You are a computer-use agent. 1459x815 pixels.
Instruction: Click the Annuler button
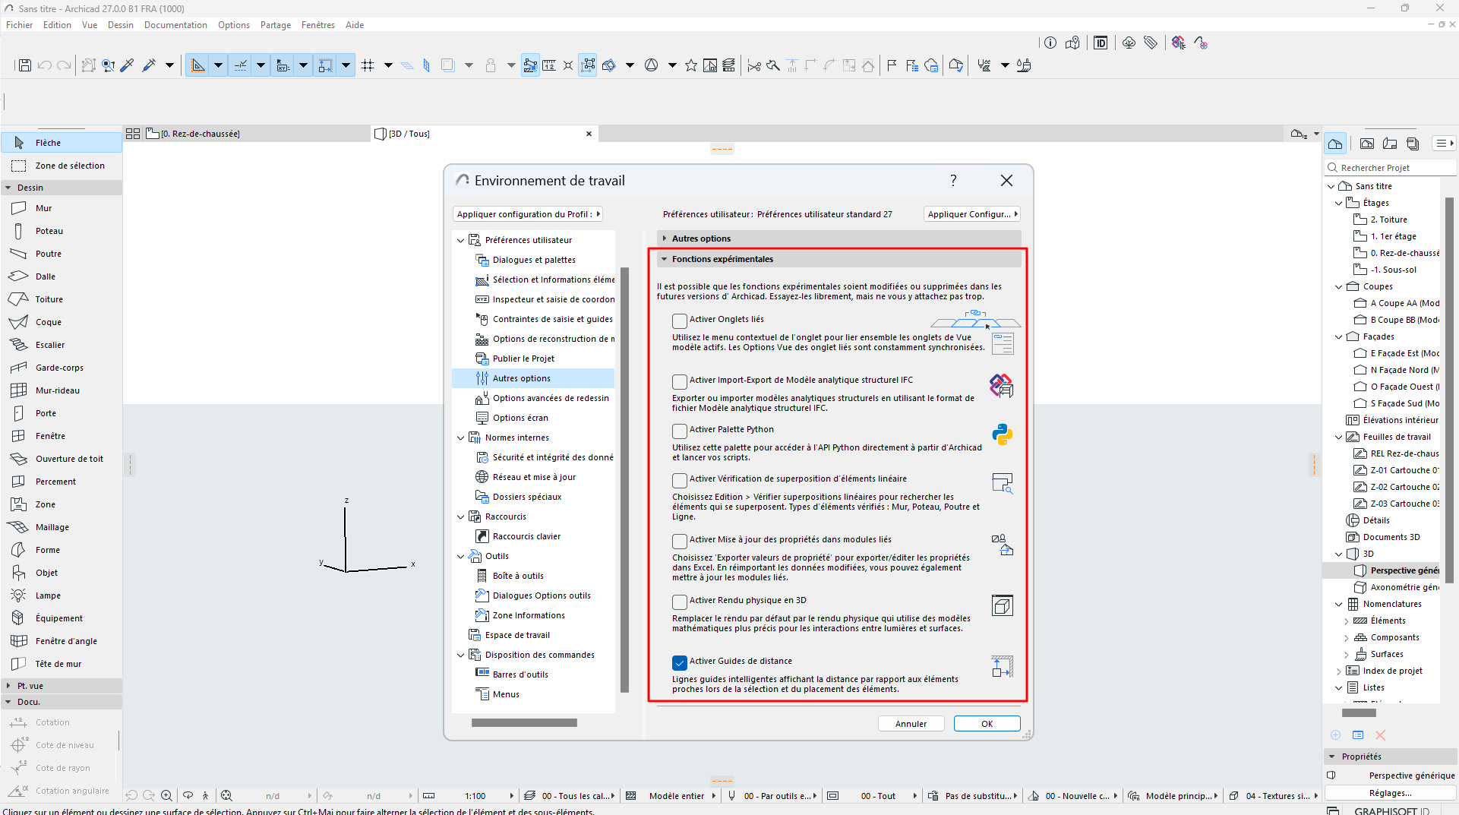tap(911, 724)
